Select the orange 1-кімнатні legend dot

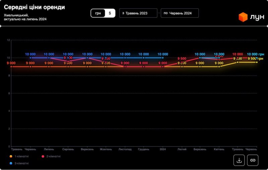tap(11, 156)
